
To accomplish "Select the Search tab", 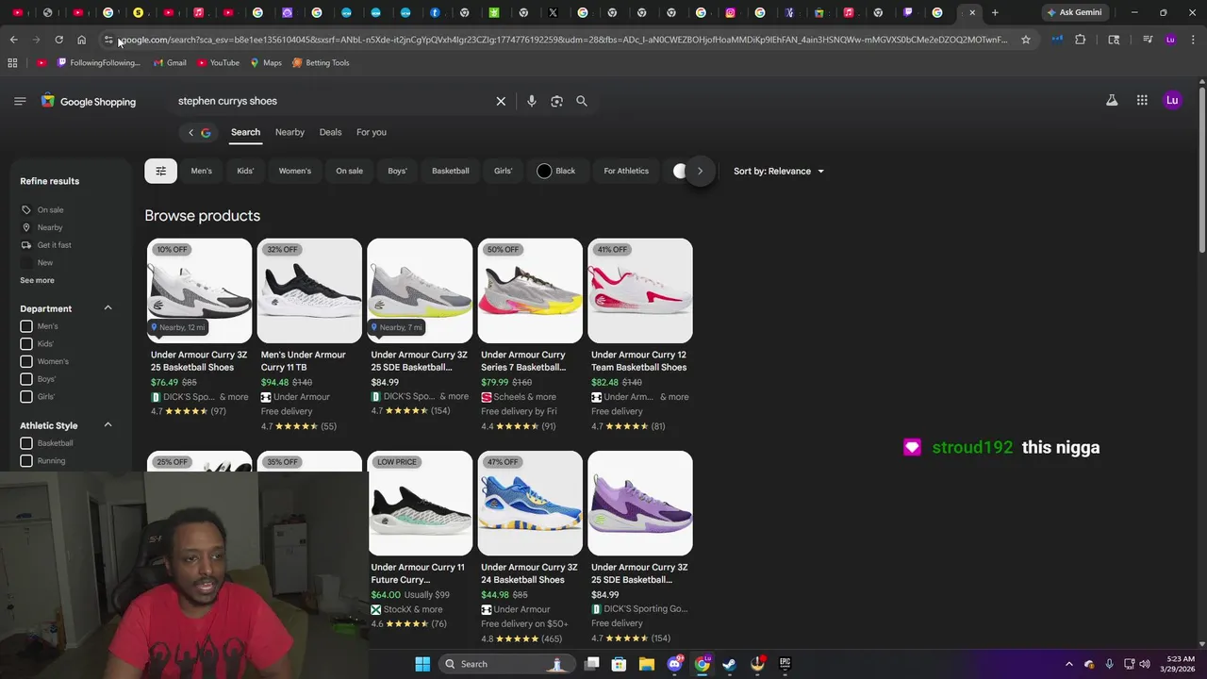I will 245,132.
